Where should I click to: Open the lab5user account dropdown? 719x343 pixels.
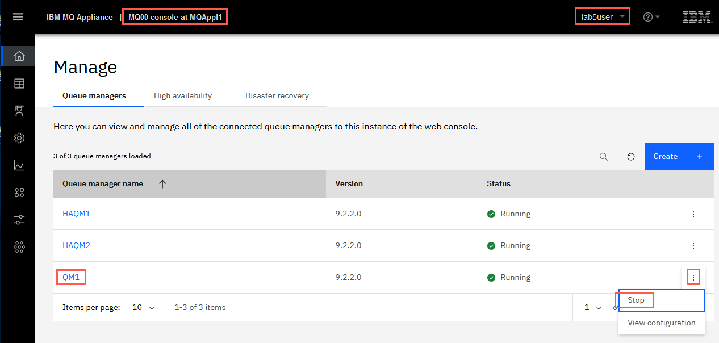click(x=603, y=17)
